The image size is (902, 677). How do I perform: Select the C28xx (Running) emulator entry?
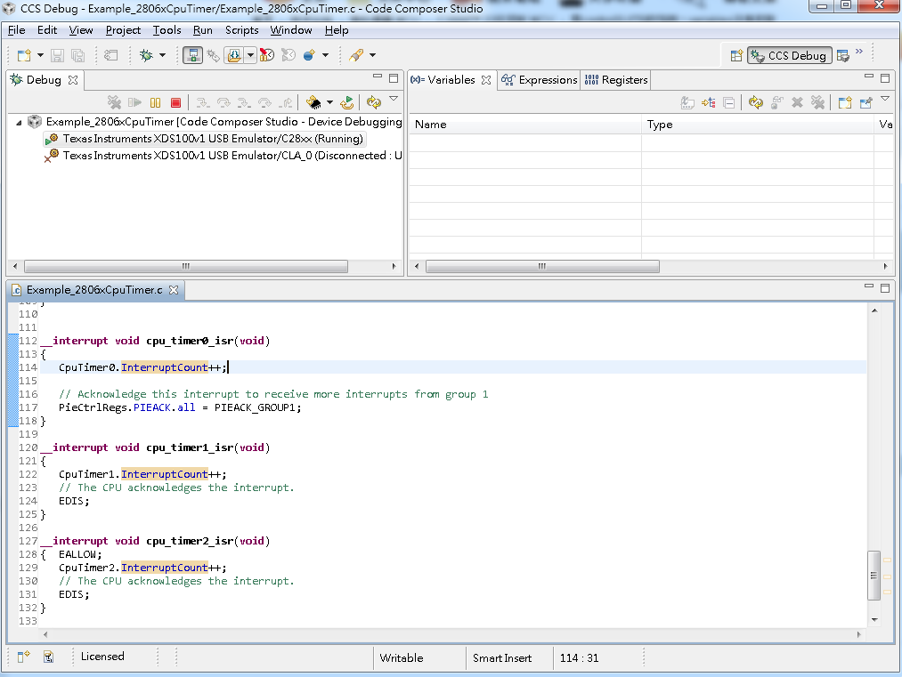(x=213, y=139)
